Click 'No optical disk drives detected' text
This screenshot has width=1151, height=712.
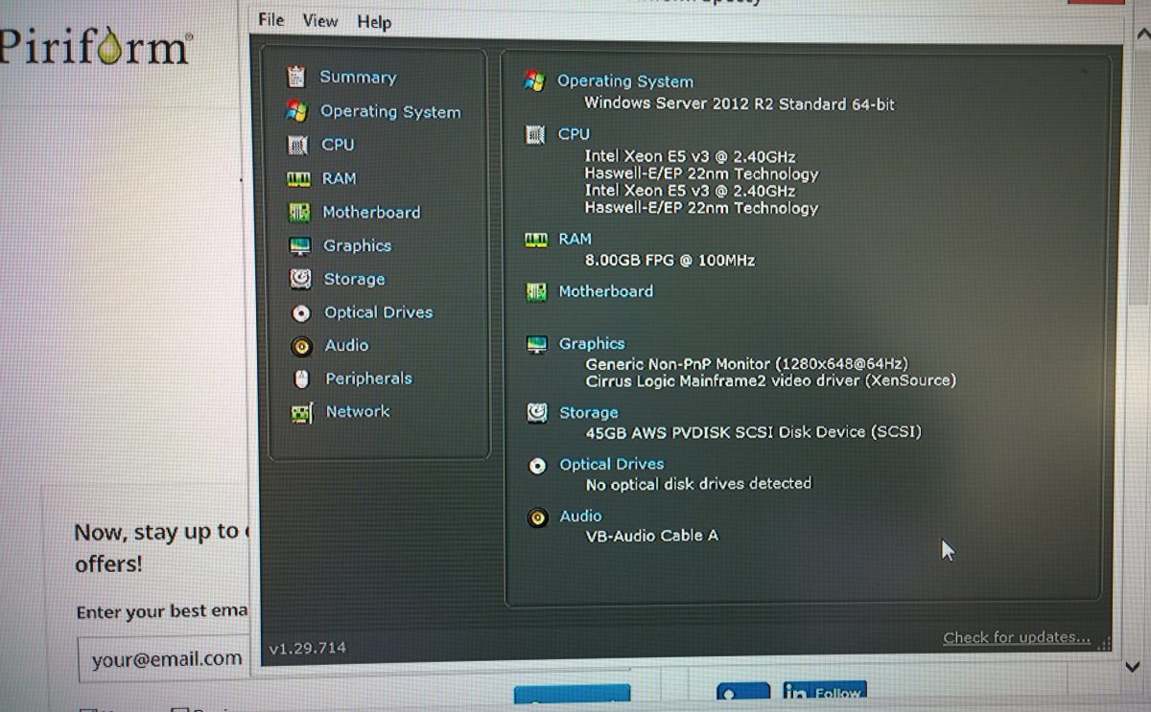698,484
